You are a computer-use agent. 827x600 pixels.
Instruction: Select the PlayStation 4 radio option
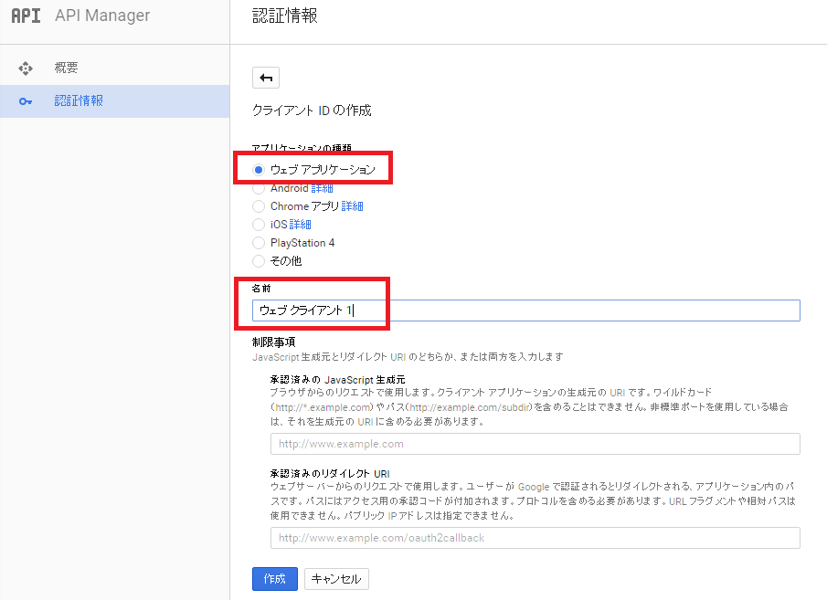pyautogui.click(x=259, y=243)
